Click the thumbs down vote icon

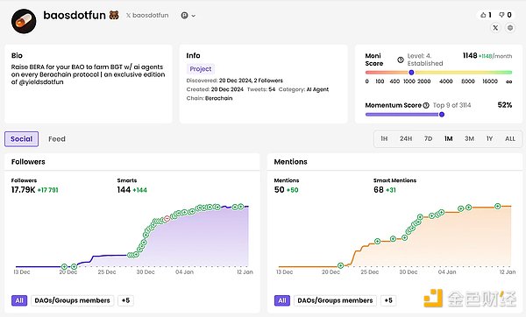click(x=501, y=15)
